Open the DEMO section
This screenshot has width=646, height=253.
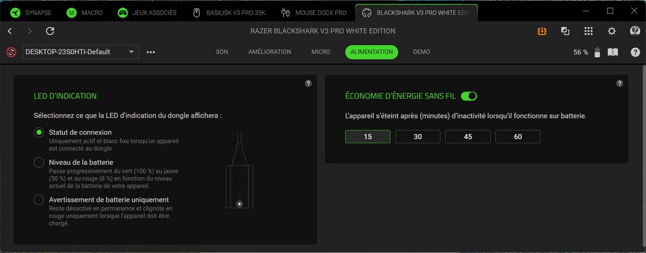point(422,52)
